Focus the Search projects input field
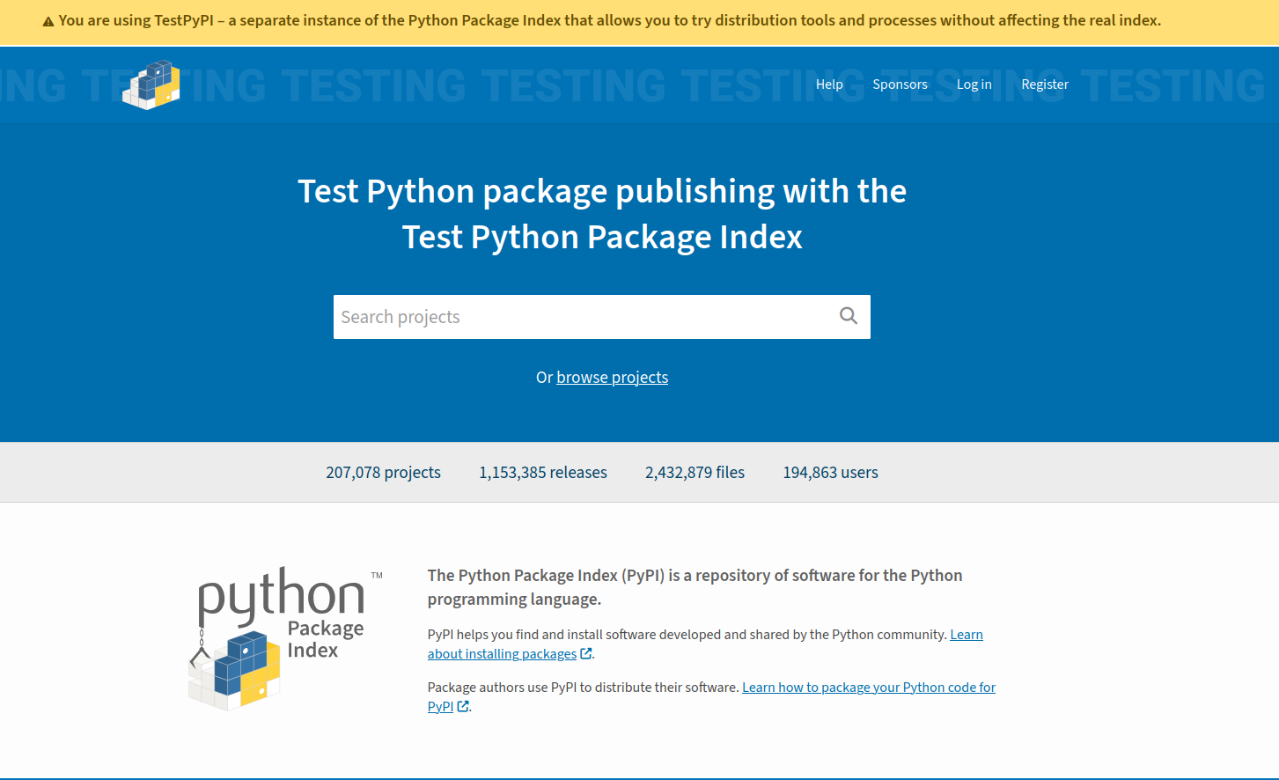Image resolution: width=1279 pixels, height=780 pixels. pos(581,317)
